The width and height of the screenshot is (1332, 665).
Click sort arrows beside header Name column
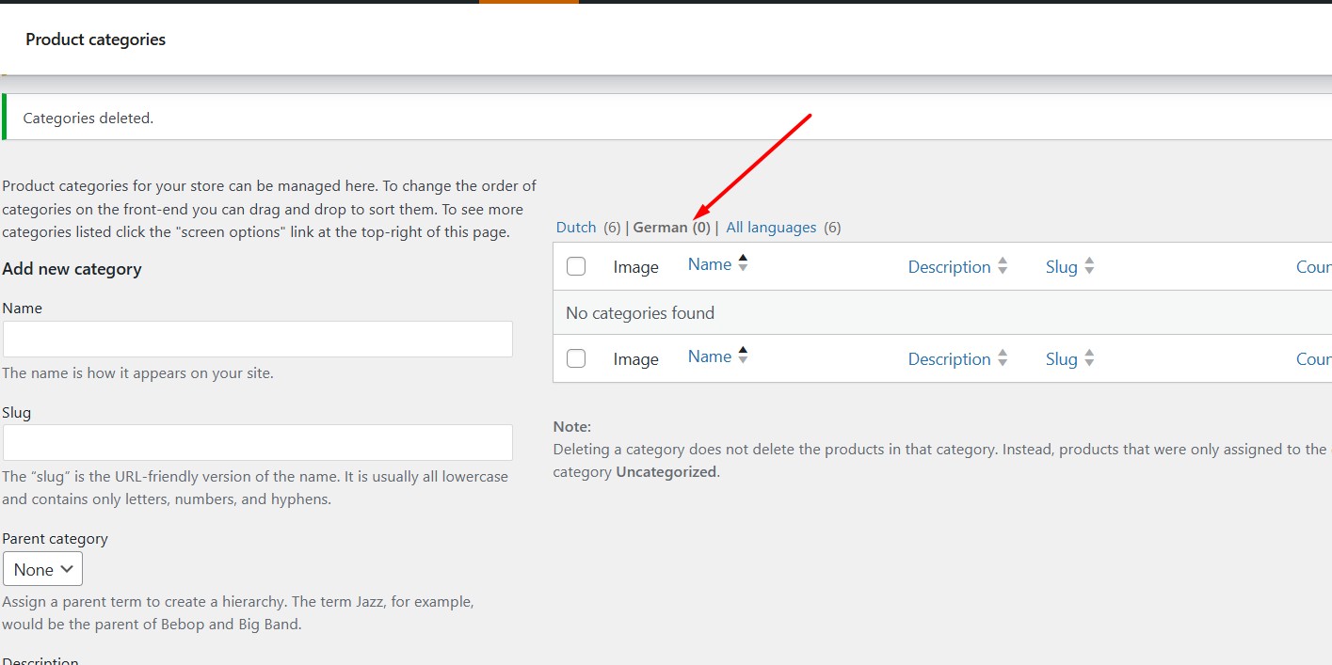pos(743,264)
